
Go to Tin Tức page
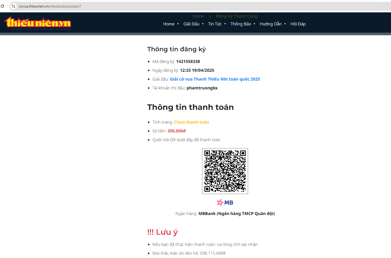(215, 24)
